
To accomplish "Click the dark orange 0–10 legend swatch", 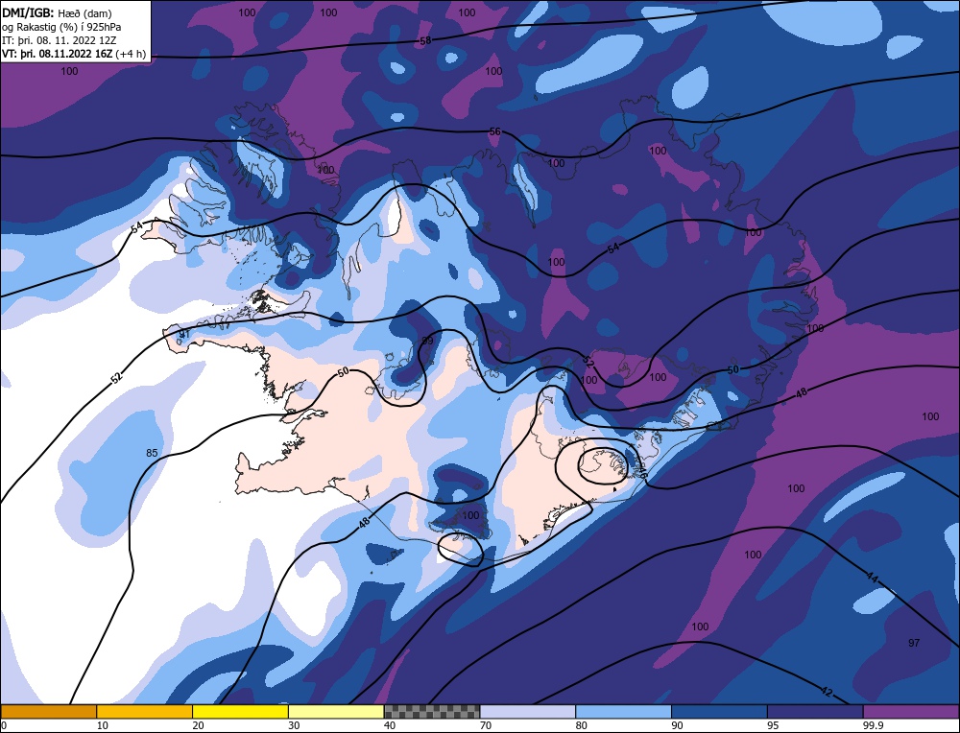I will [x=48, y=711].
